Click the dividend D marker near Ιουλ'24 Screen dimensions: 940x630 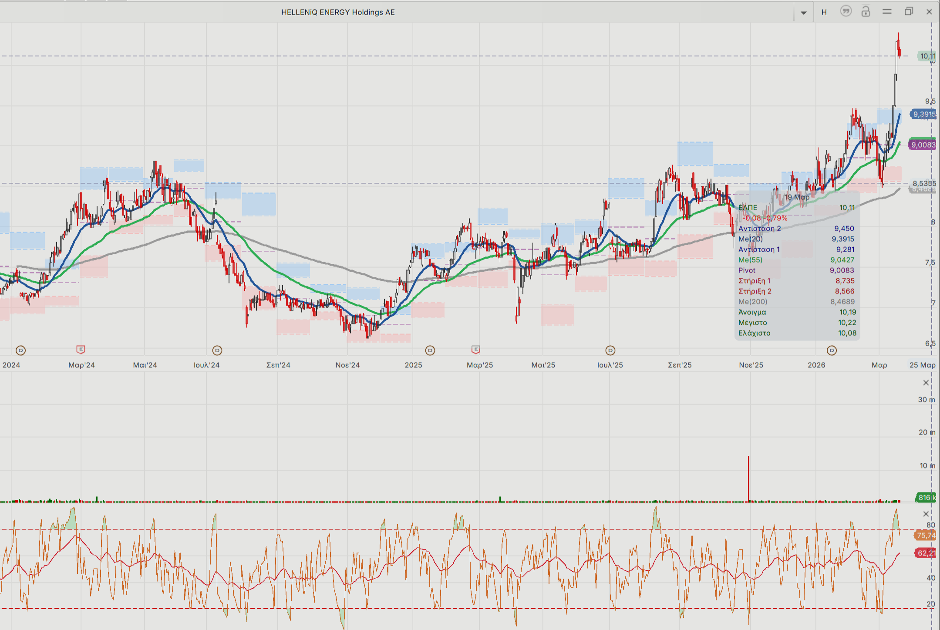click(217, 350)
